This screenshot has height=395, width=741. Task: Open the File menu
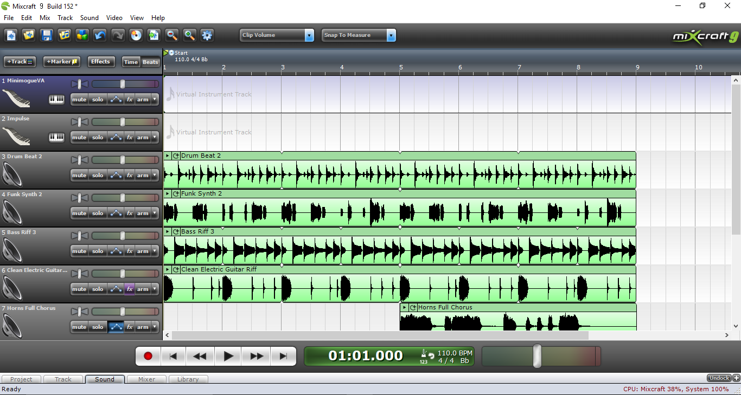(x=9, y=18)
